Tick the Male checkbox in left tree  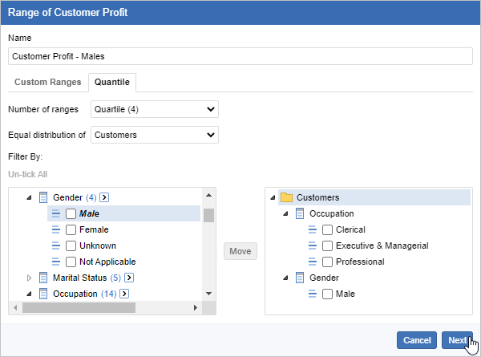coord(71,213)
